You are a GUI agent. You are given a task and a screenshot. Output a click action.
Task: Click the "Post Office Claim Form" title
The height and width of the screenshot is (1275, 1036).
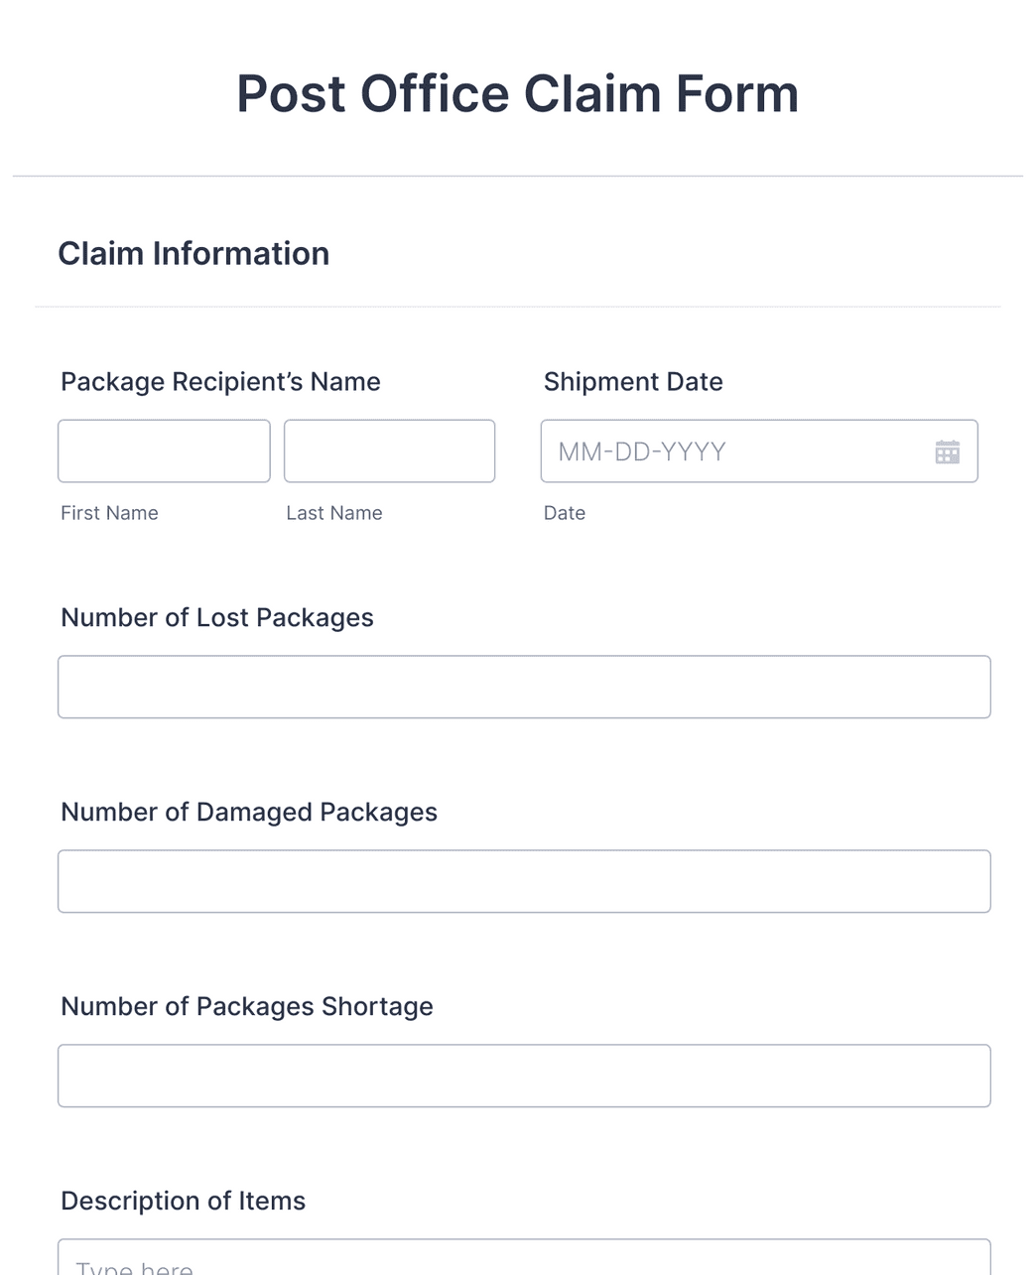[517, 94]
